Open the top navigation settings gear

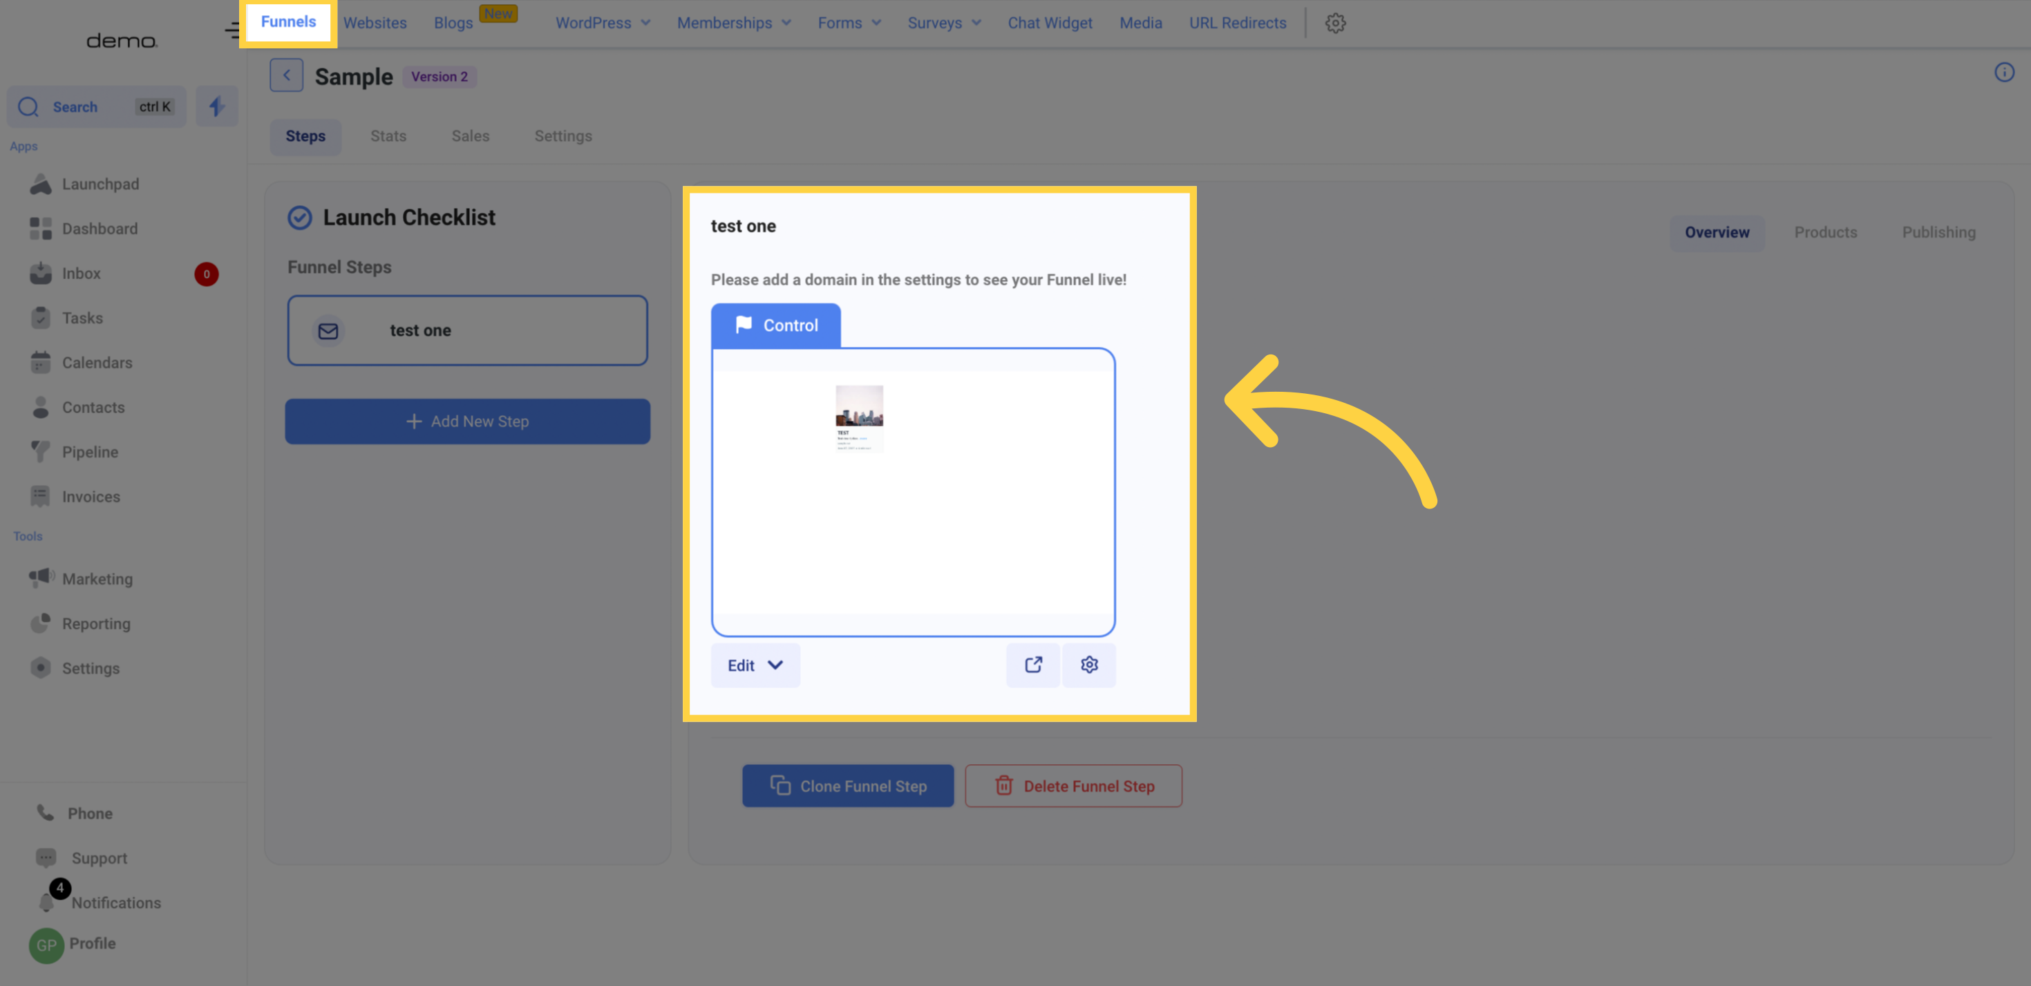coord(1335,23)
